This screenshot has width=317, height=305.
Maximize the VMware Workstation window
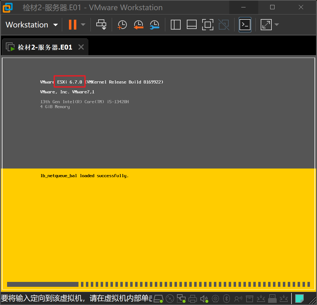click(272, 7)
